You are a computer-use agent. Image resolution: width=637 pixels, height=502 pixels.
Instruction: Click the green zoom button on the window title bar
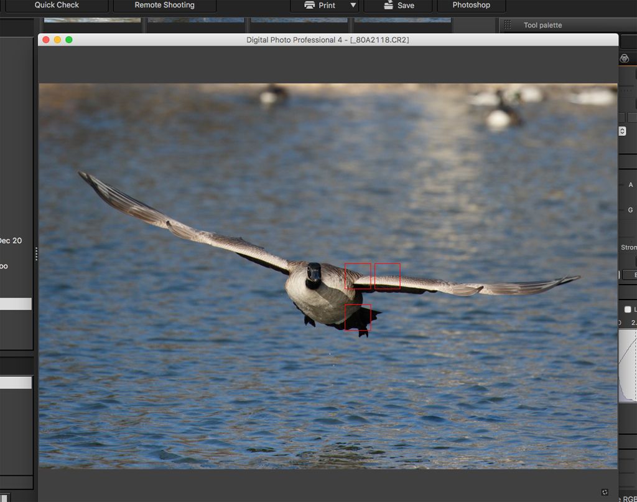pyautogui.click(x=69, y=40)
